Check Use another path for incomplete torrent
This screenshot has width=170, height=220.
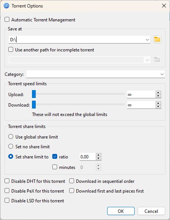coord(11,50)
